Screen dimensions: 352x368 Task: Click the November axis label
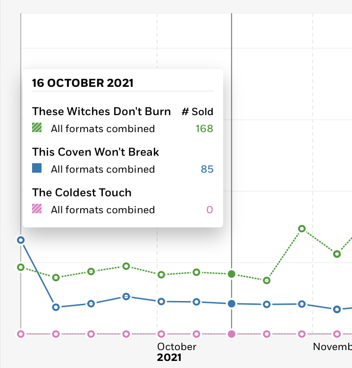tap(333, 347)
